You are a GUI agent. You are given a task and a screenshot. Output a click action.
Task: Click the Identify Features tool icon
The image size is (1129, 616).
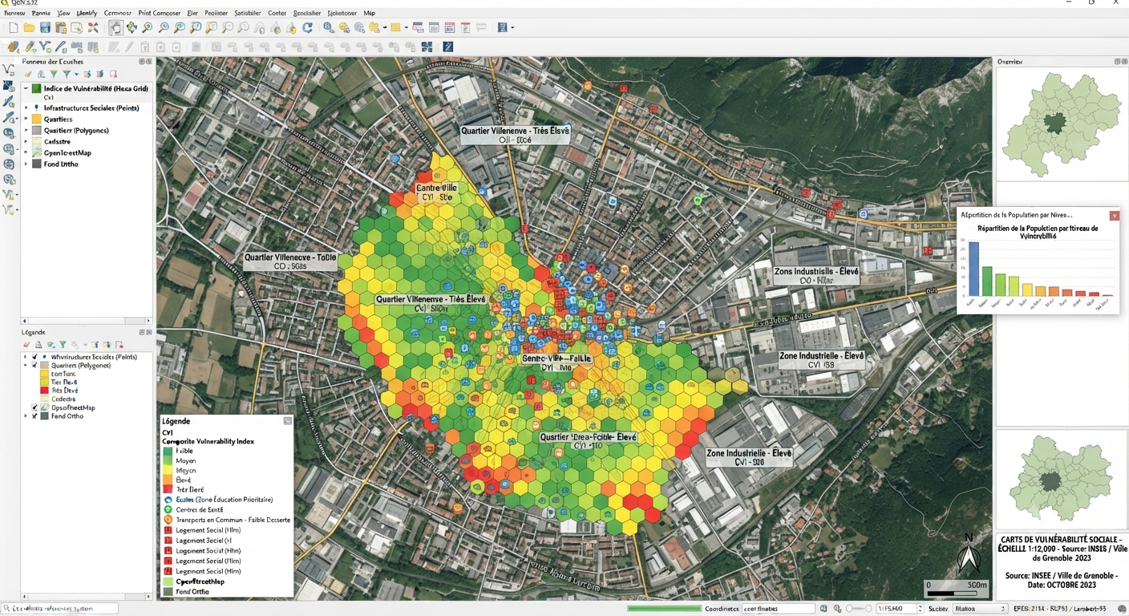[328, 27]
